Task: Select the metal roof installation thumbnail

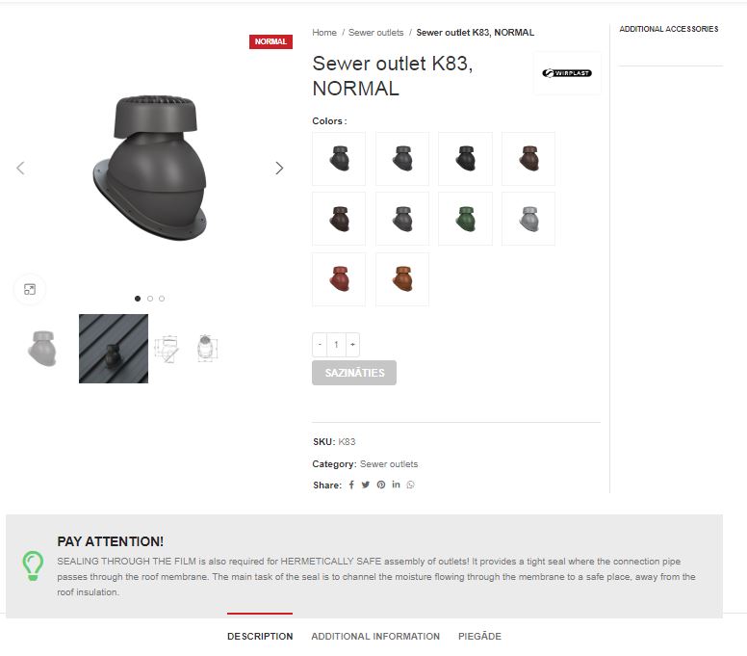Action: tap(114, 349)
